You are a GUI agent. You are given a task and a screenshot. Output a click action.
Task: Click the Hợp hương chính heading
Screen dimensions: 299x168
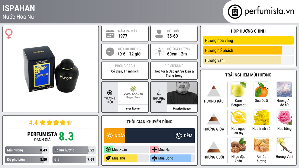(x=248, y=31)
